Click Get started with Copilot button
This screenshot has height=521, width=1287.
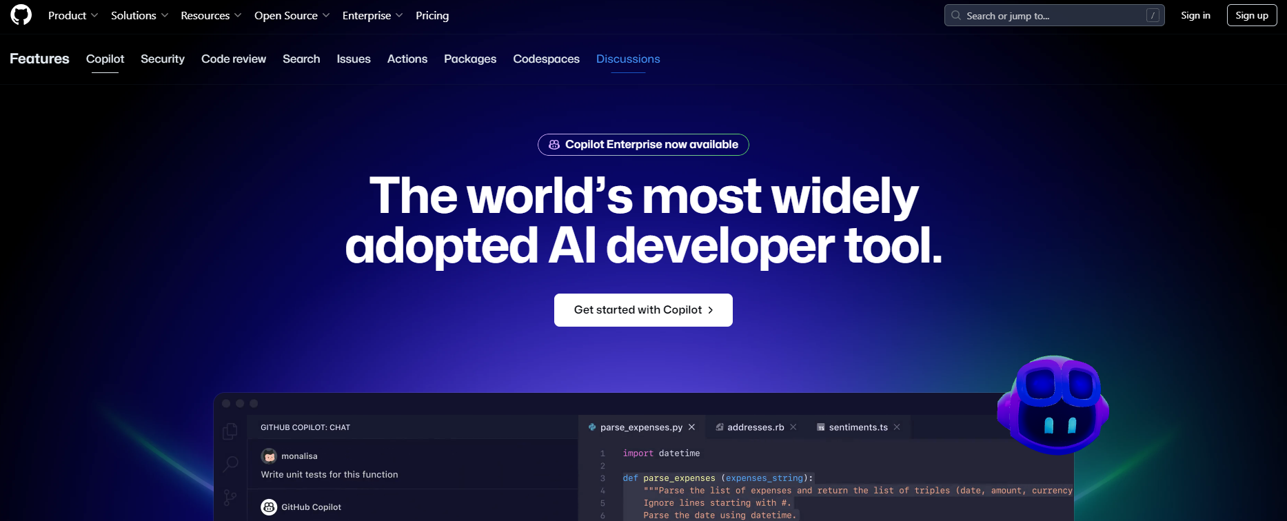[643, 310]
